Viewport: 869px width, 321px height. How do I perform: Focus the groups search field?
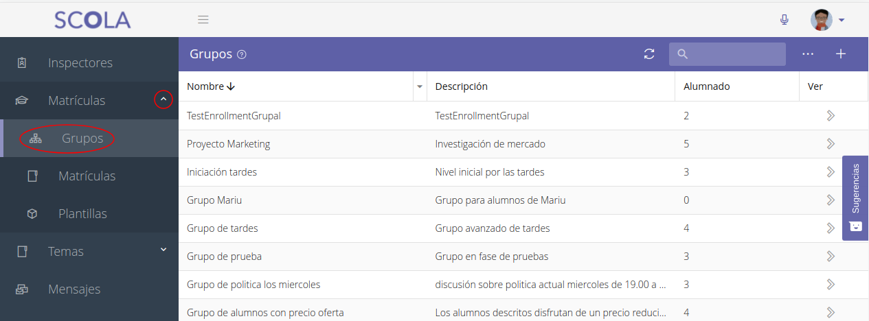[x=727, y=54]
